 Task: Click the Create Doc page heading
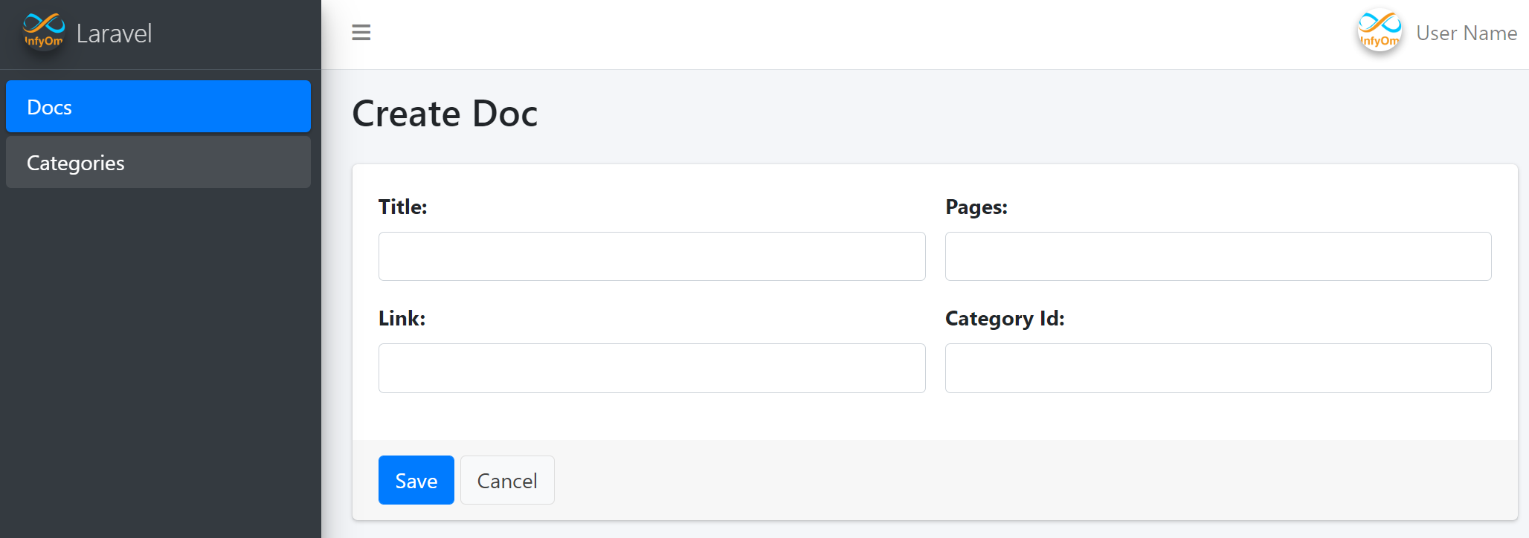click(445, 114)
